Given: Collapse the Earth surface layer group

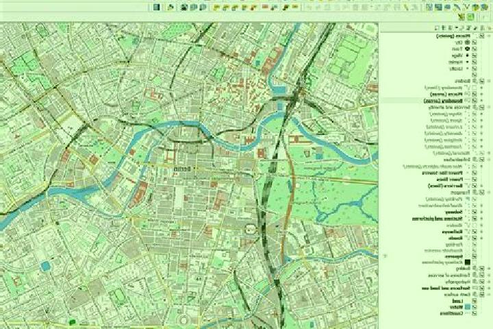Looking at the screenshot, I should pos(489,295).
